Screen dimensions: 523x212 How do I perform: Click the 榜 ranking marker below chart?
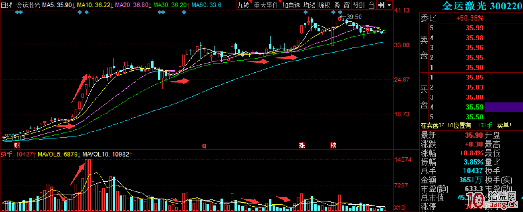(x=333, y=146)
